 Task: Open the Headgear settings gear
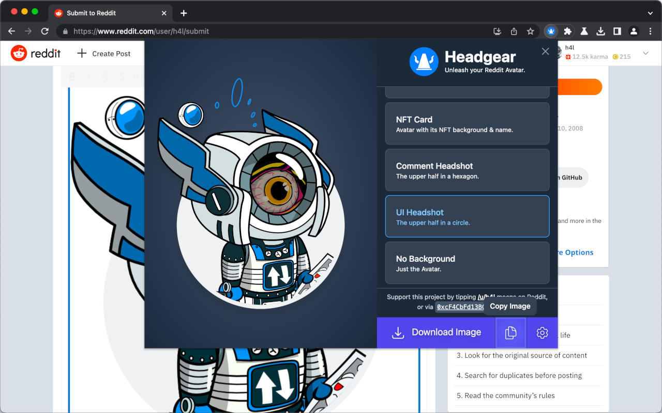pos(542,332)
